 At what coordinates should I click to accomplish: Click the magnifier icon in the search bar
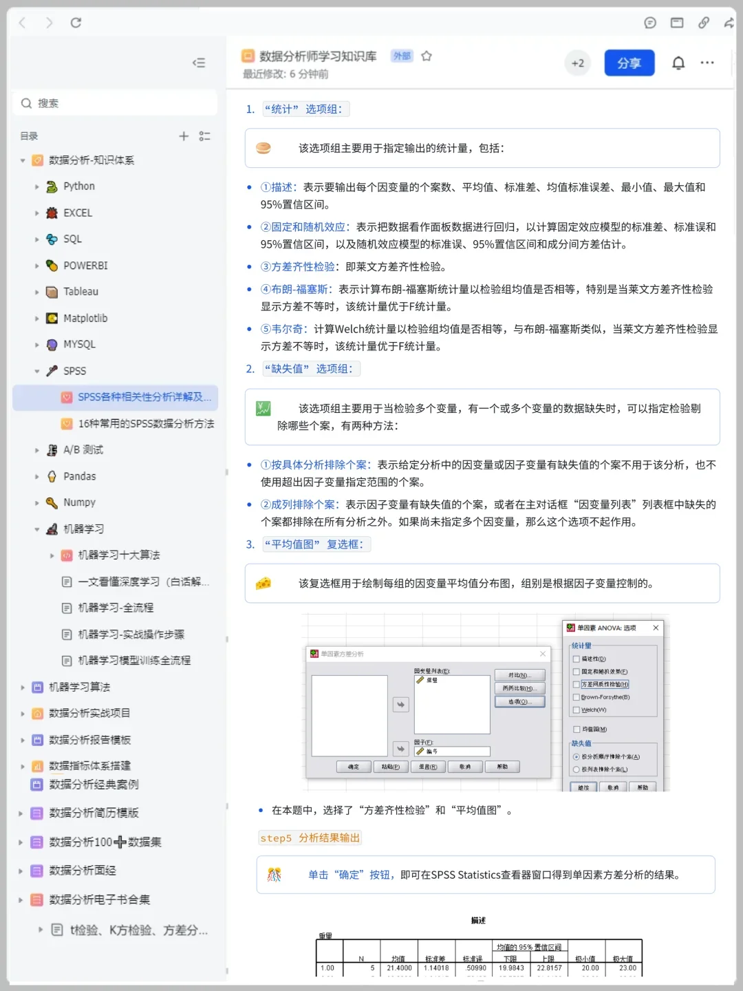click(26, 103)
